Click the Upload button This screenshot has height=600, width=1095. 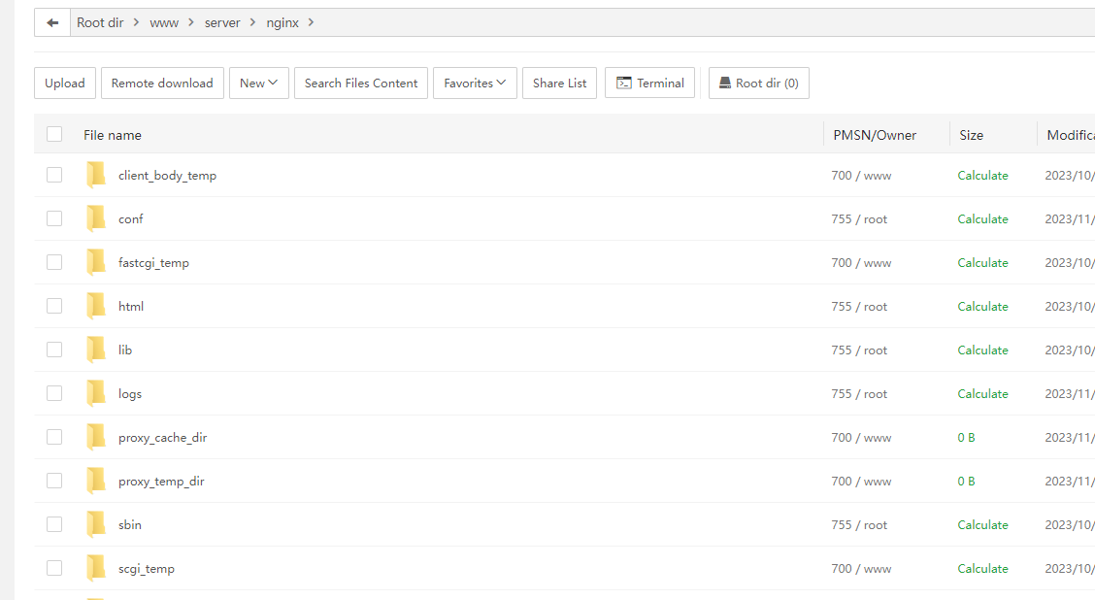click(65, 83)
